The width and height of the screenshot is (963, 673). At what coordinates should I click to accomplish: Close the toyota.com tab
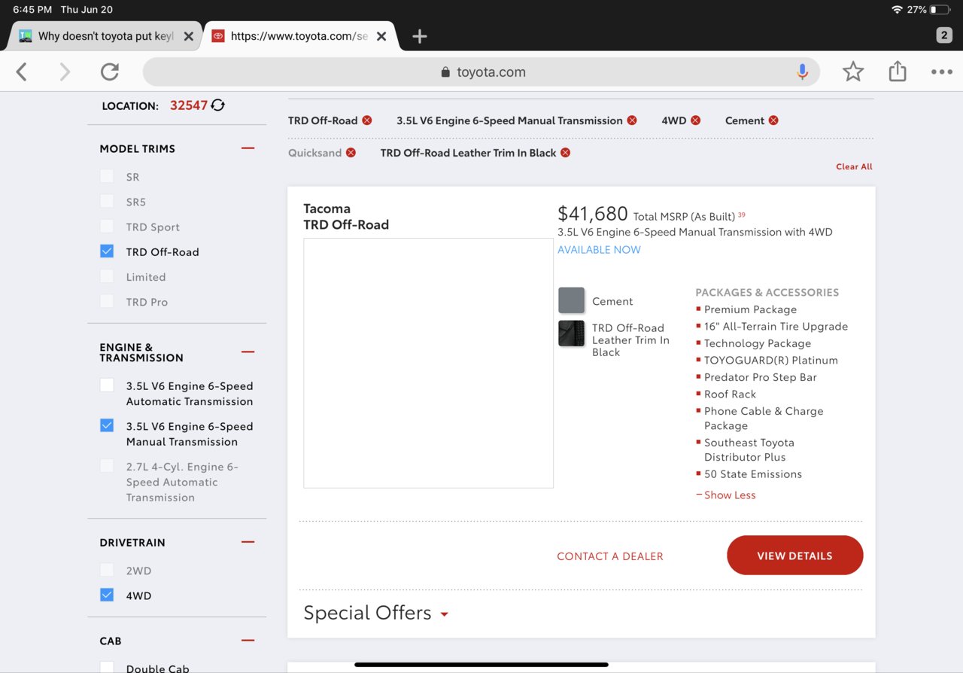click(381, 36)
